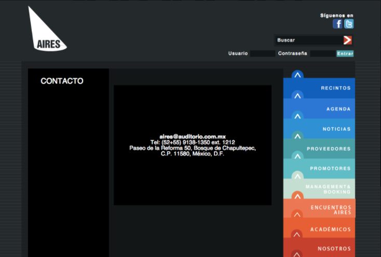Open the Recintos menu section
The image size is (381, 257).
click(x=335, y=88)
